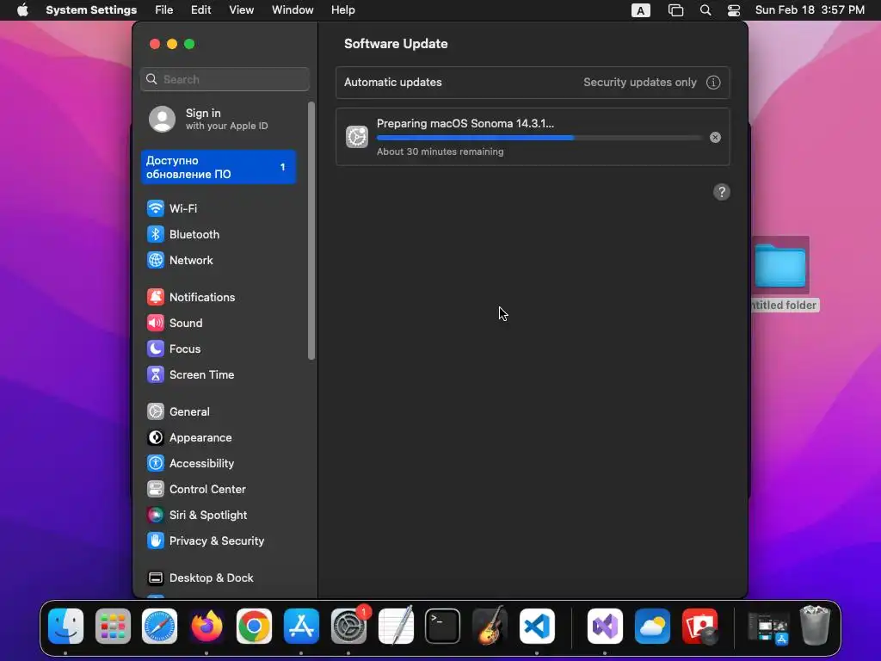881x661 pixels.
Task: Select the Доступно обновление ПО item
Action: pyautogui.click(x=219, y=167)
